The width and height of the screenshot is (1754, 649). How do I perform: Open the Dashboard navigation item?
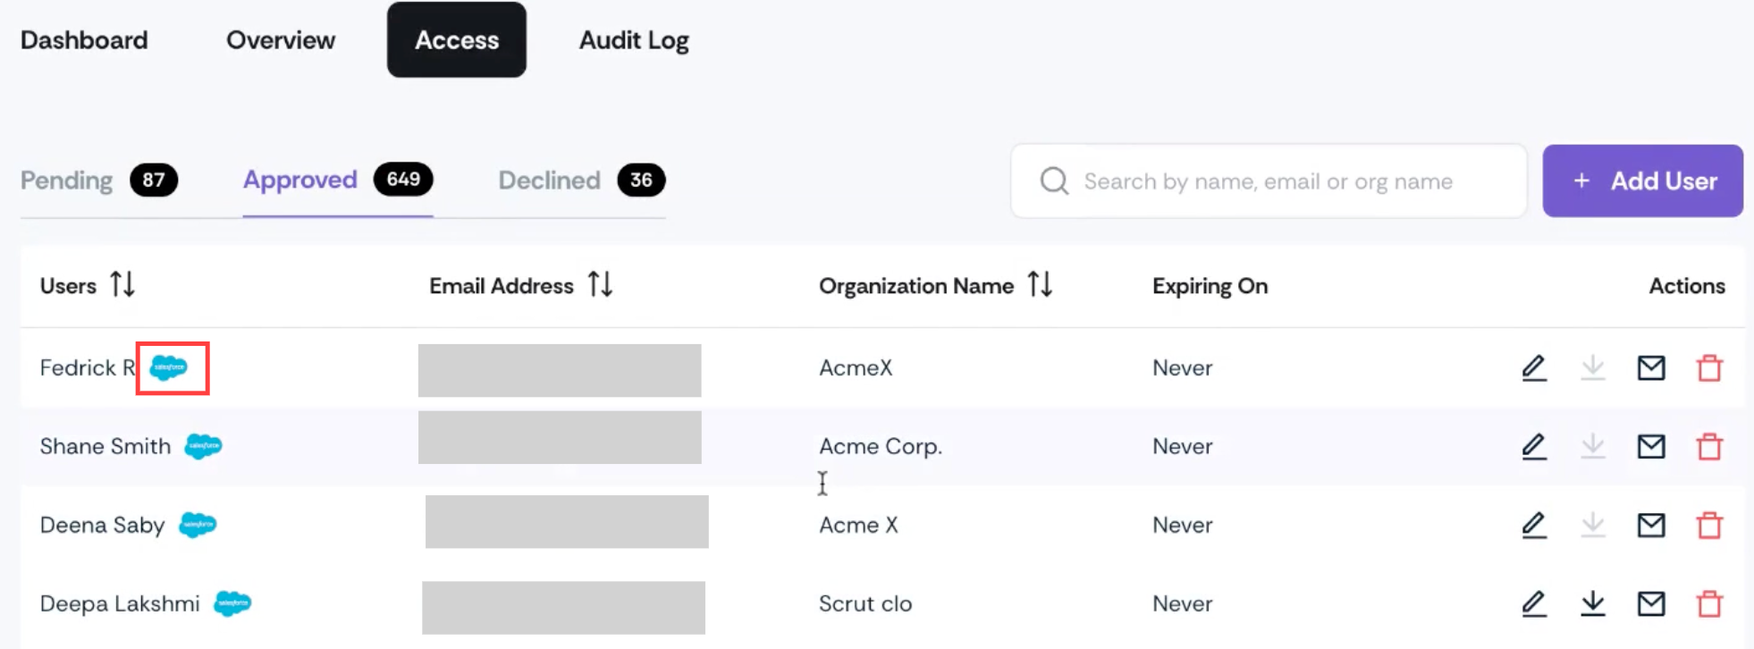click(x=84, y=40)
